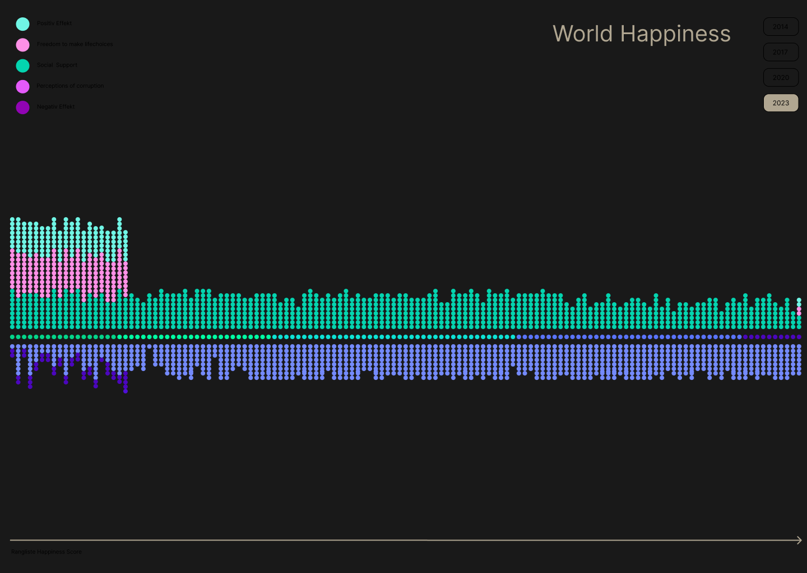Click the pink Freedom legend circle
The width and height of the screenshot is (807, 573).
pyautogui.click(x=22, y=45)
